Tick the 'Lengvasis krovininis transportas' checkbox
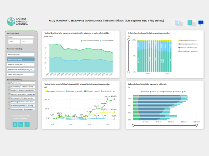 pyautogui.click(x=9, y=98)
